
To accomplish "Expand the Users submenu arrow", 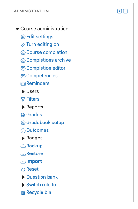I will click(23, 92).
